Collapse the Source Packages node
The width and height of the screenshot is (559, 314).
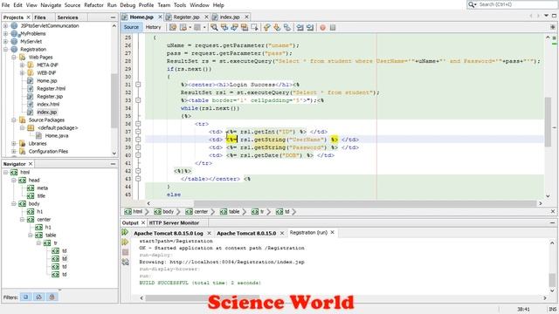click(x=14, y=120)
